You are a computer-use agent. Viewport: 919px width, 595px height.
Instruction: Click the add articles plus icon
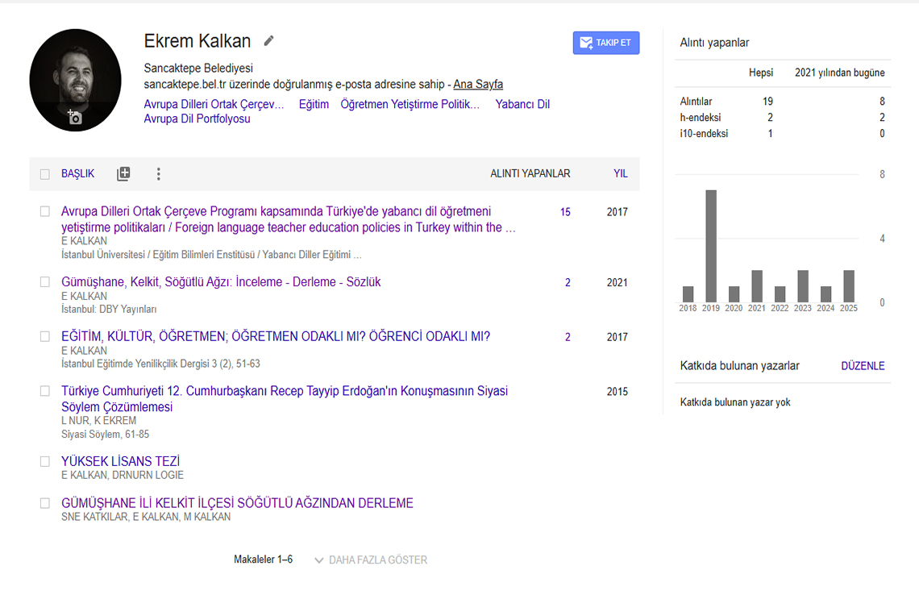click(123, 173)
